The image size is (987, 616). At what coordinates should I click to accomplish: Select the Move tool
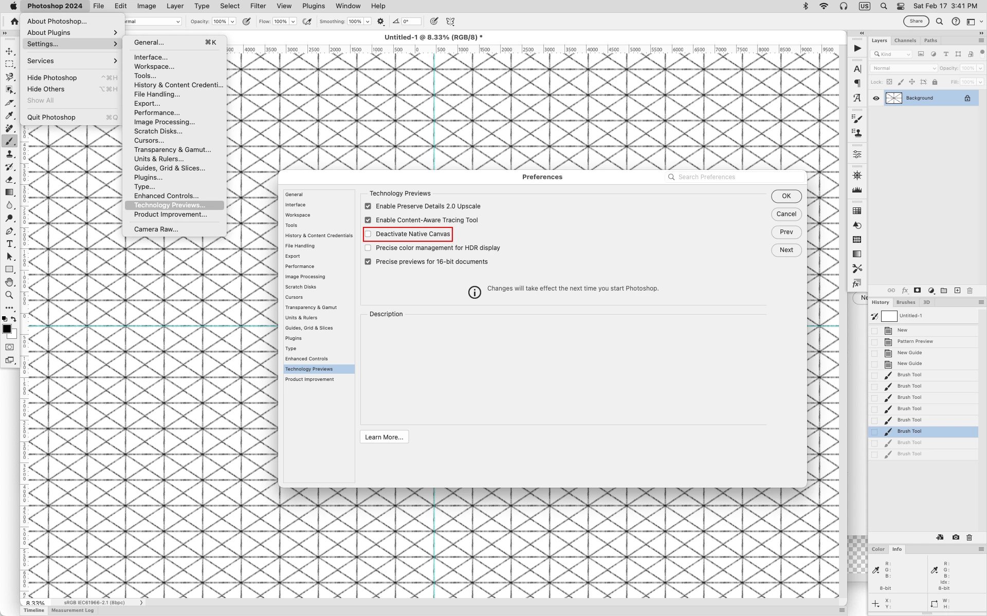[x=9, y=51]
